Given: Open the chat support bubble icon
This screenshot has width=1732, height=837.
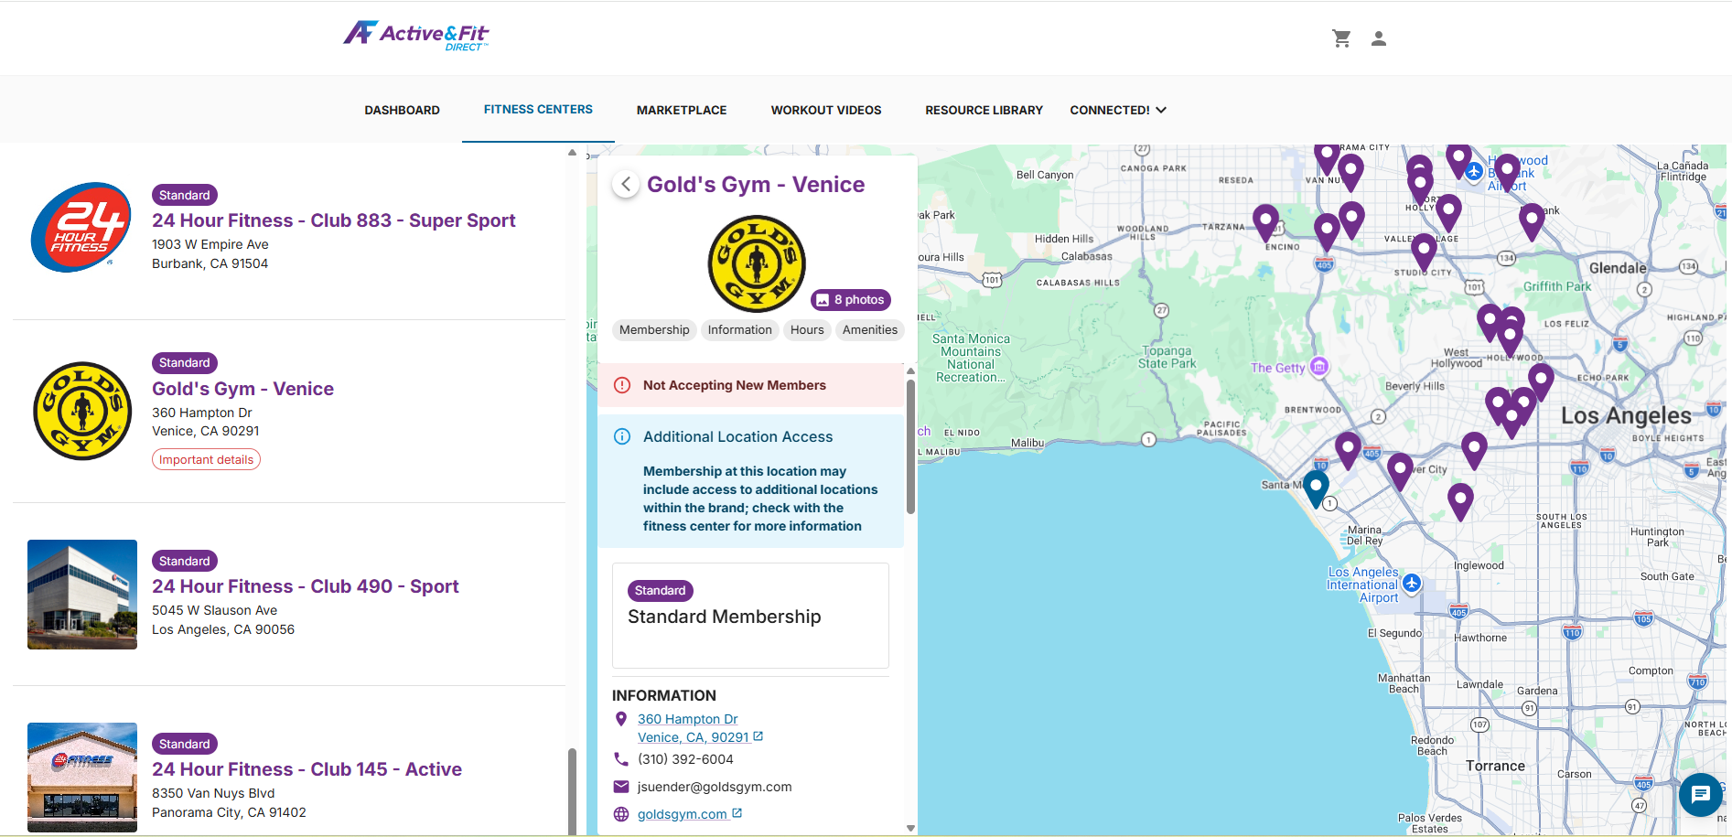Looking at the screenshot, I should (x=1701, y=794).
